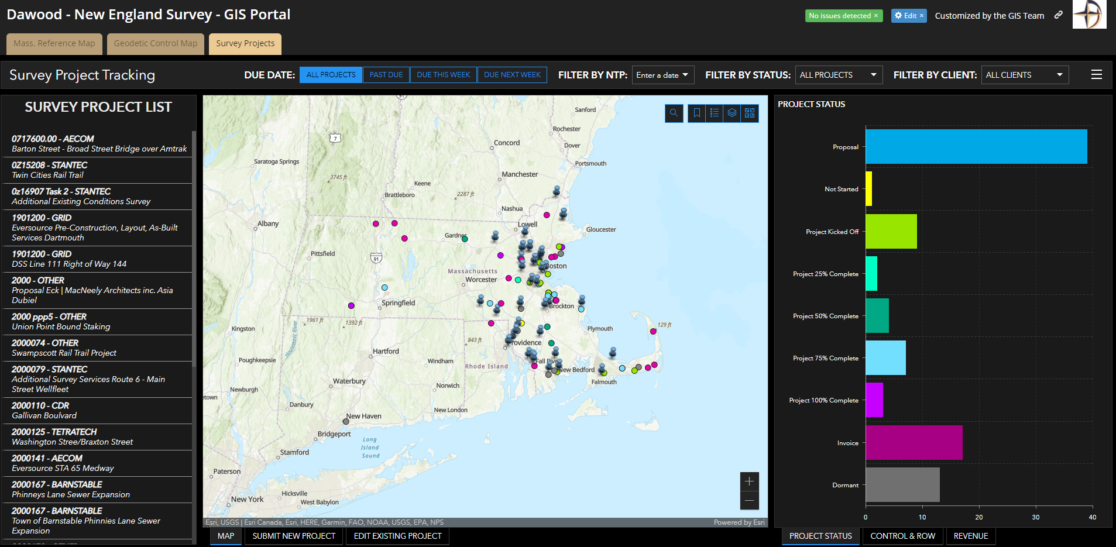Open the FILTER BY STATUS dropdown
Screen dimensions: 1116x547
(x=839, y=74)
